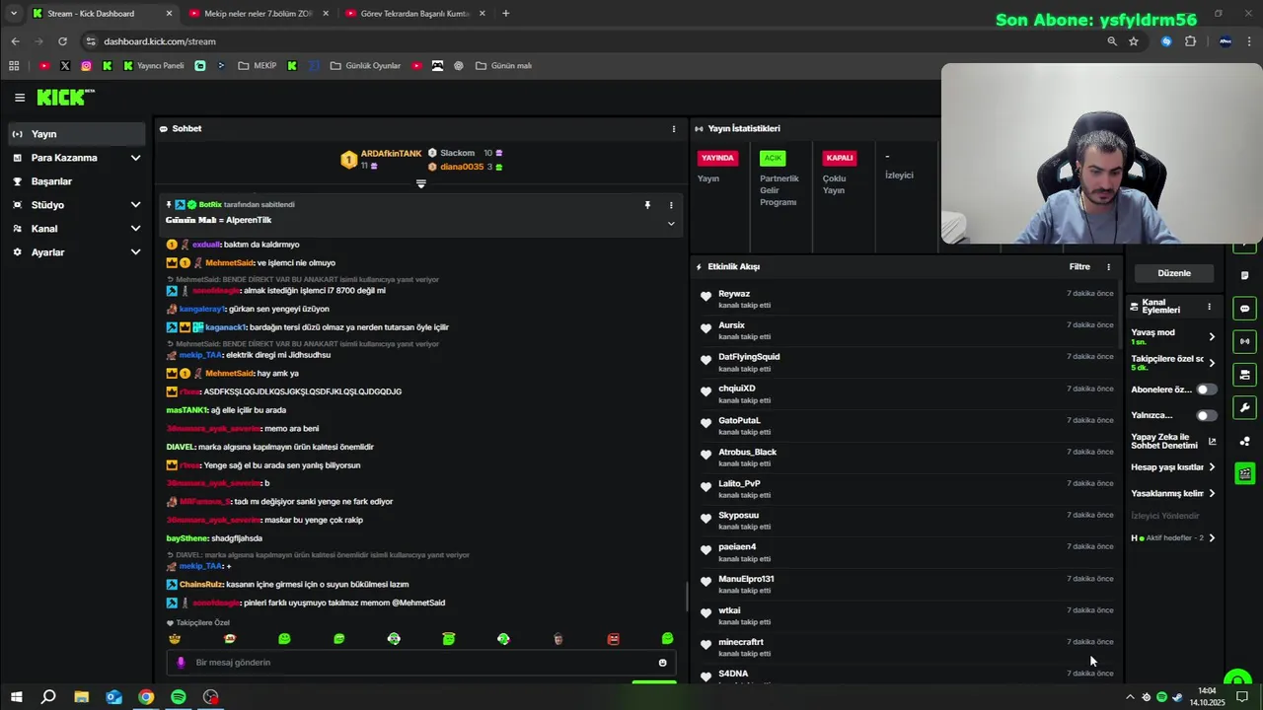Click username Reywaz in activity feed
Image resolution: width=1263 pixels, height=710 pixels.
734,294
